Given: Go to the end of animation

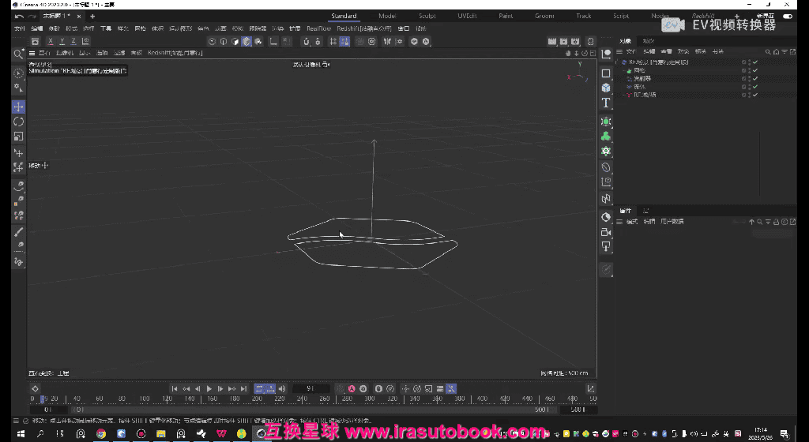Looking at the screenshot, I should point(243,389).
